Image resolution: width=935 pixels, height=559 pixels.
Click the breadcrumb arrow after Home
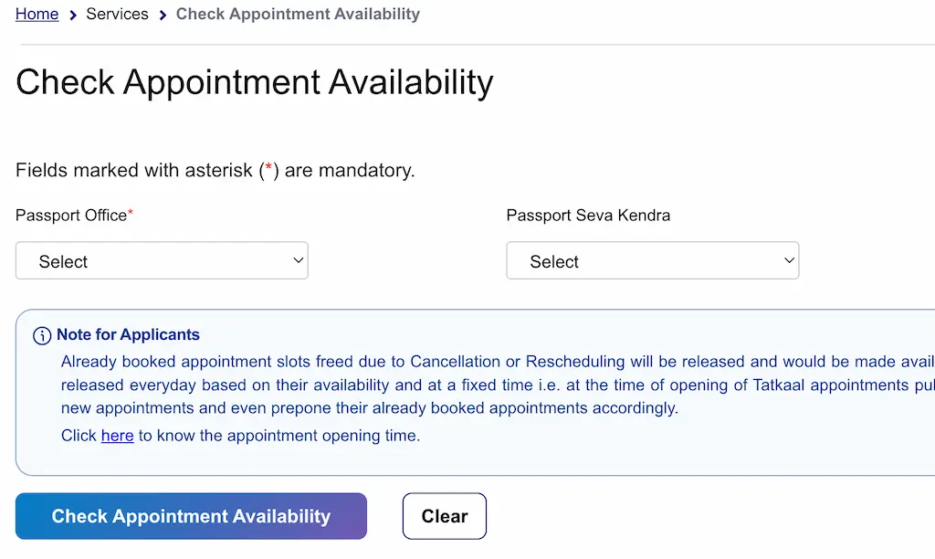(71, 14)
